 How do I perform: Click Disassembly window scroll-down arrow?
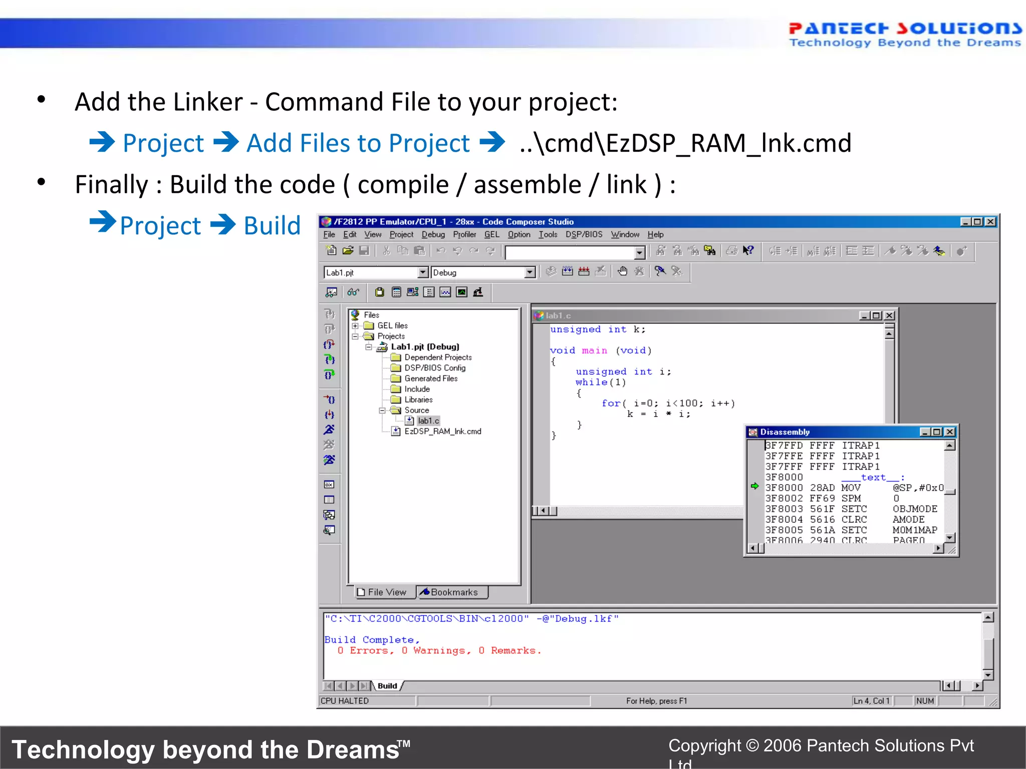(950, 538)
